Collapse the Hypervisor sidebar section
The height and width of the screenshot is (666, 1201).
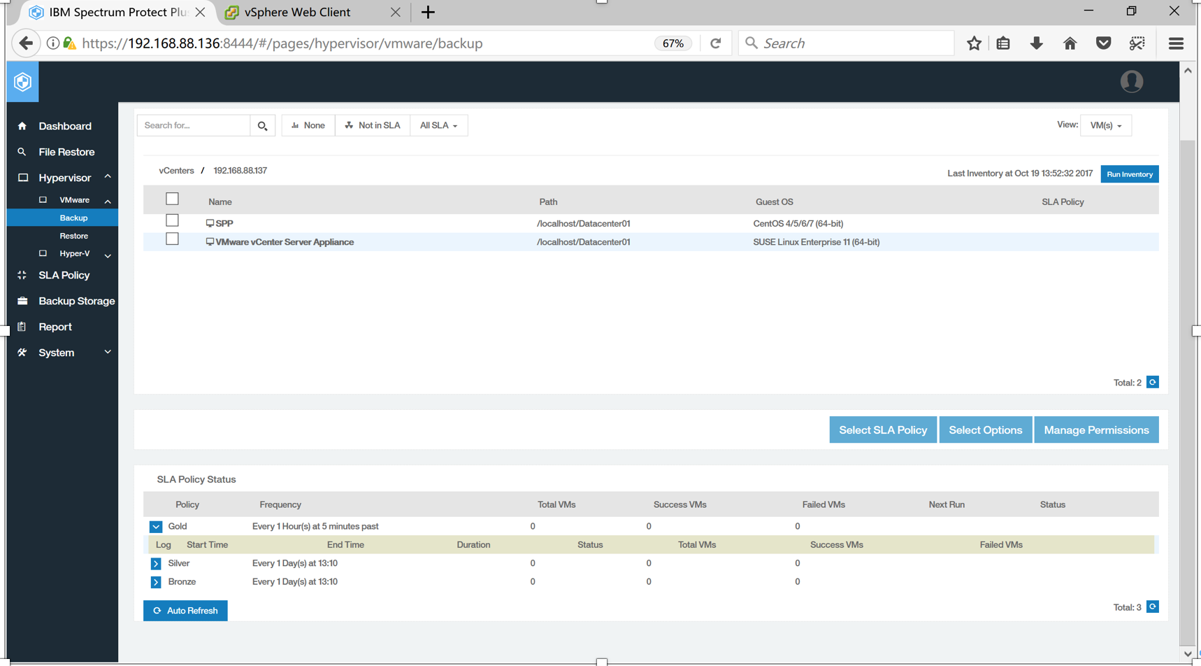(x=108, y=177)
